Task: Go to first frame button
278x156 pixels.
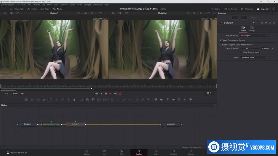Action: pyautogui.click(x=96, y=93)
